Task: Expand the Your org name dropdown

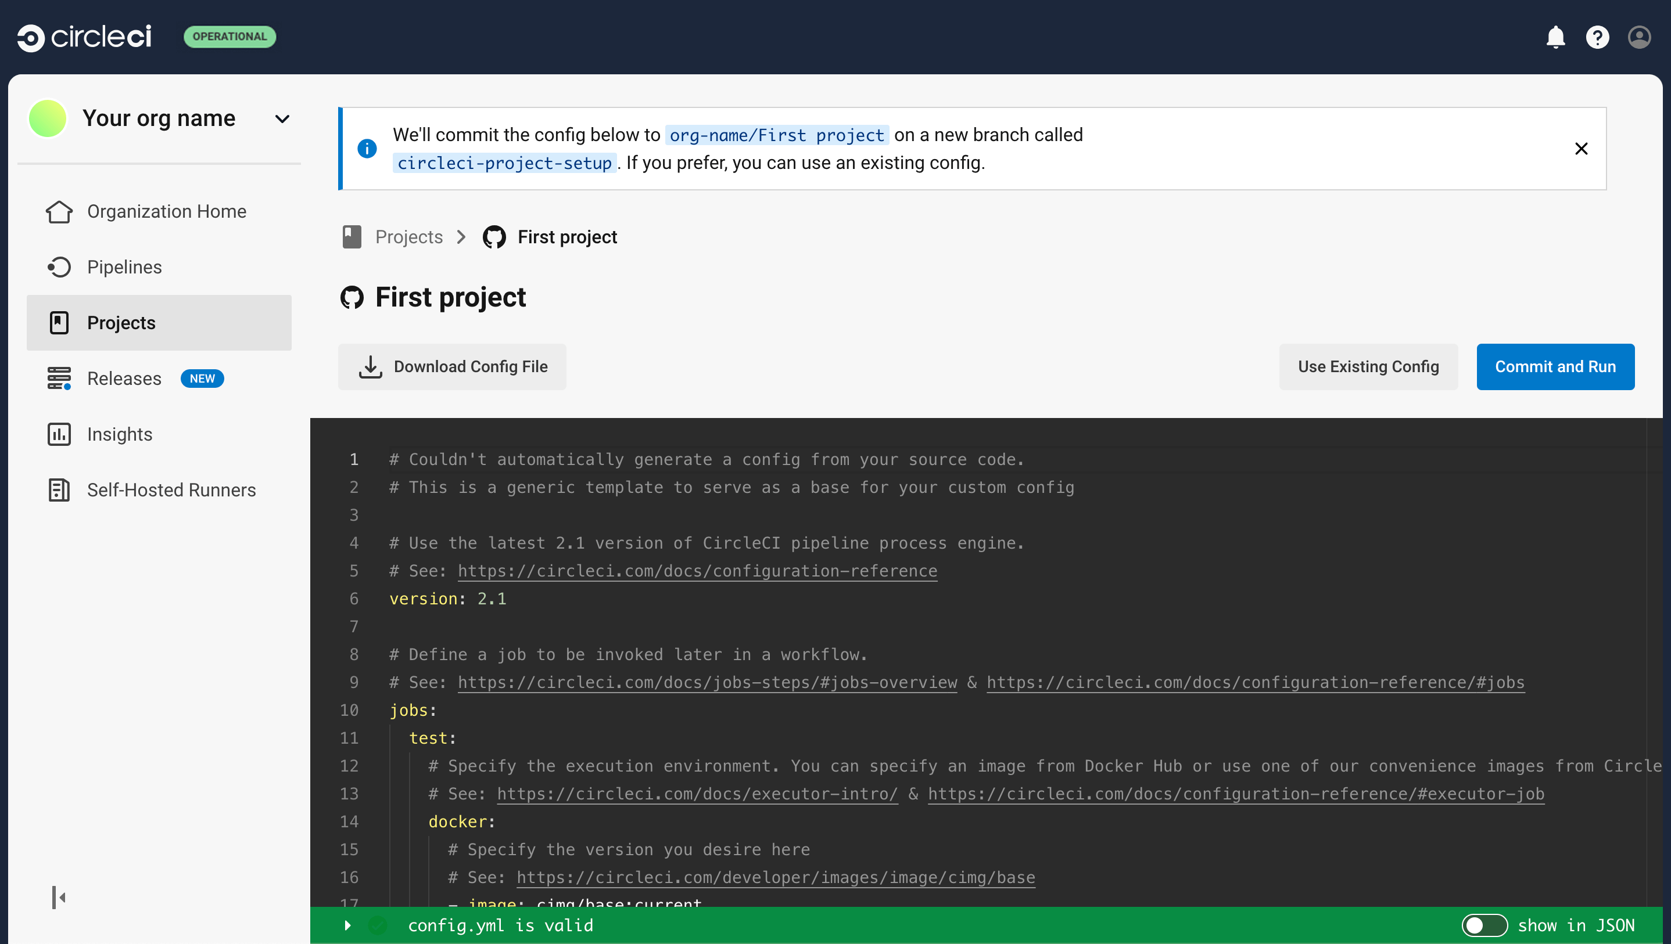Action: click(x=282, y=118)
